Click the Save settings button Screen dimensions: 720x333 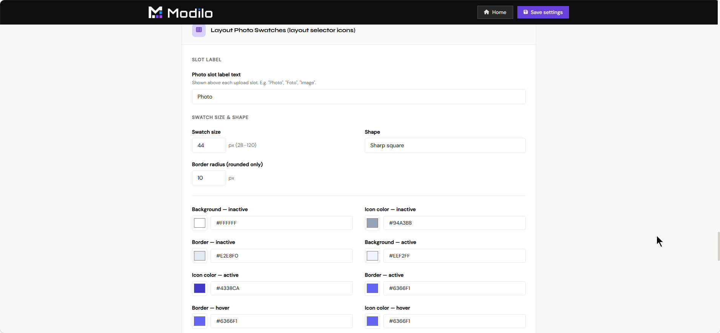tap(543, 12)
